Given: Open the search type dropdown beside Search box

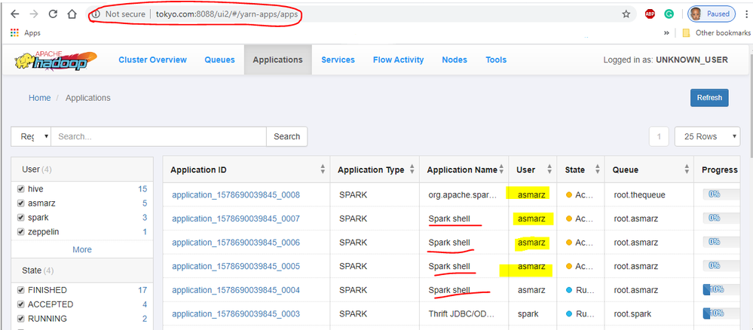Looking at the screenshot, I should [31, 136].
